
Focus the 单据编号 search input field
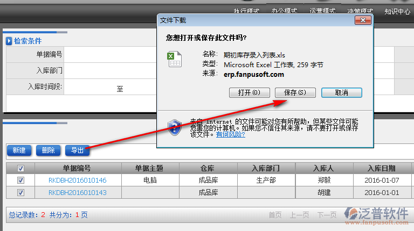tap(111, 54)
